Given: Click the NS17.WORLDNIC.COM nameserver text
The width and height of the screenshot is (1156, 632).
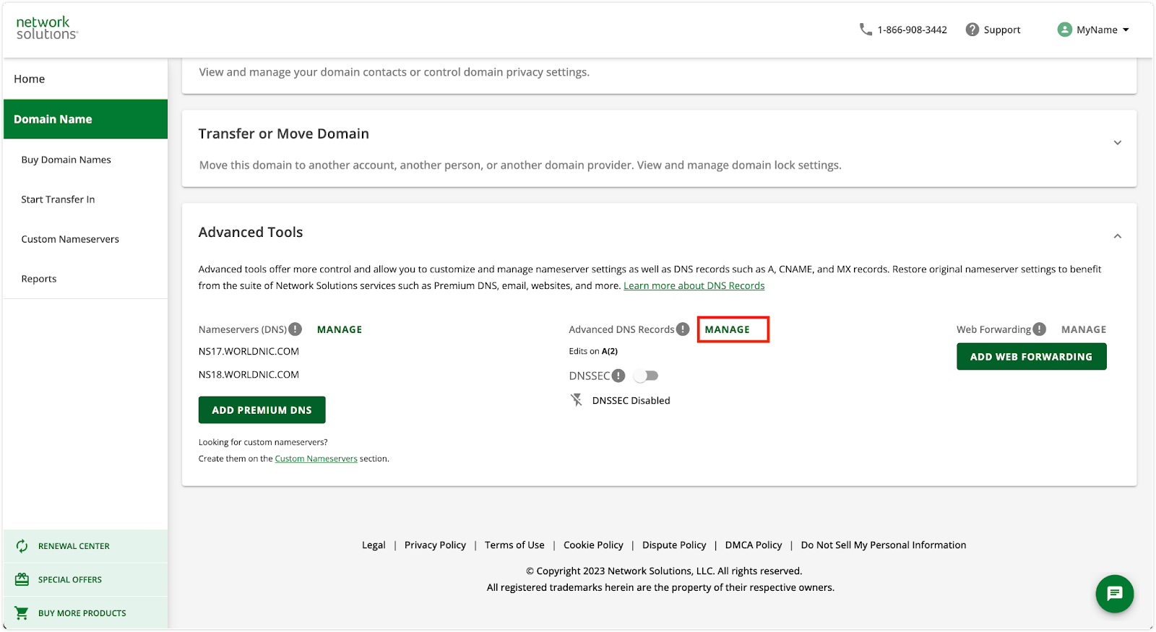Looking at the screenshot, I should click(249, 352).
